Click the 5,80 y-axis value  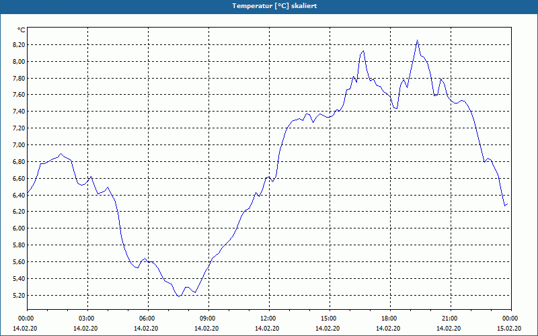click(20, 245)
